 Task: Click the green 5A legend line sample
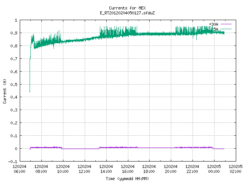(226, 29)
